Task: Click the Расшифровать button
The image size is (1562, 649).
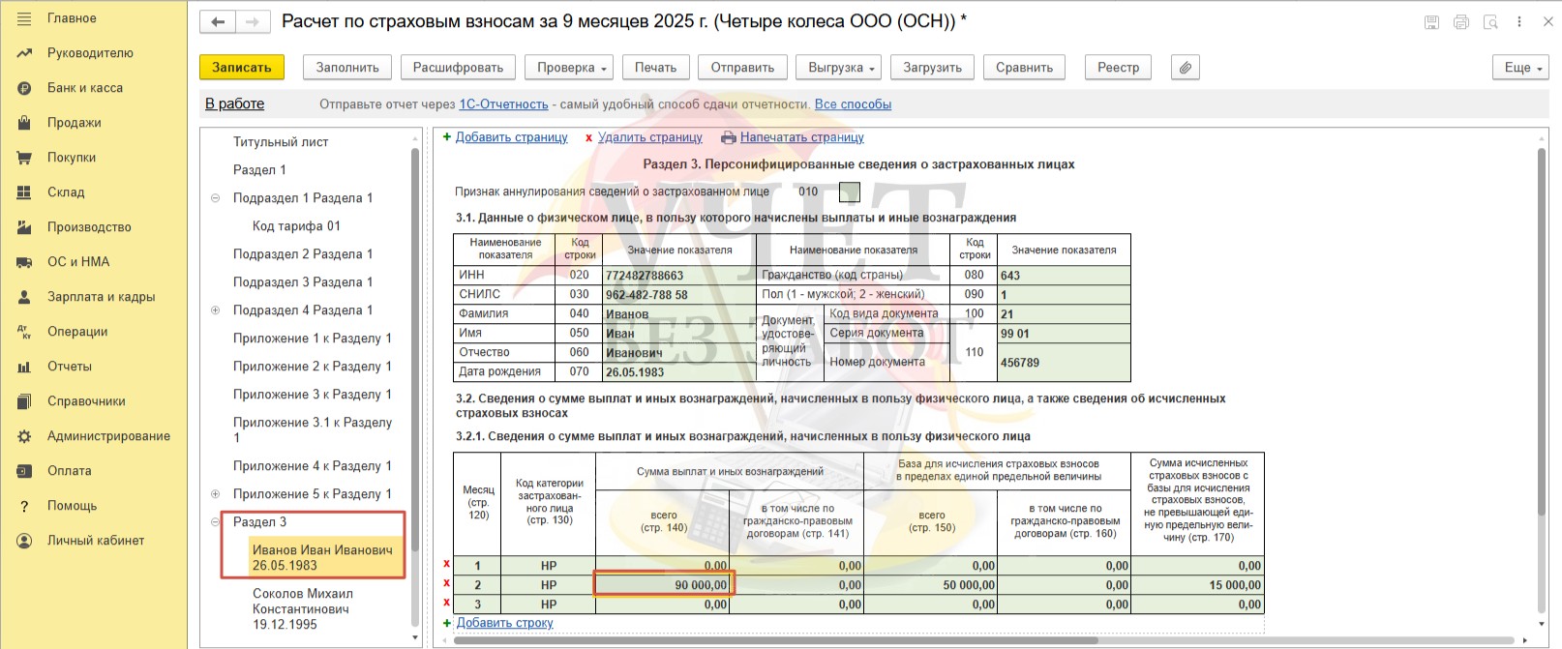Action: (458, 67)
